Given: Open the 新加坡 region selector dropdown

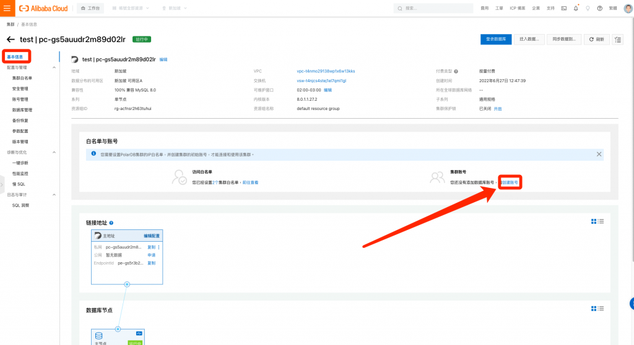Looking at the screenshot, I should [x=174, y=8].
